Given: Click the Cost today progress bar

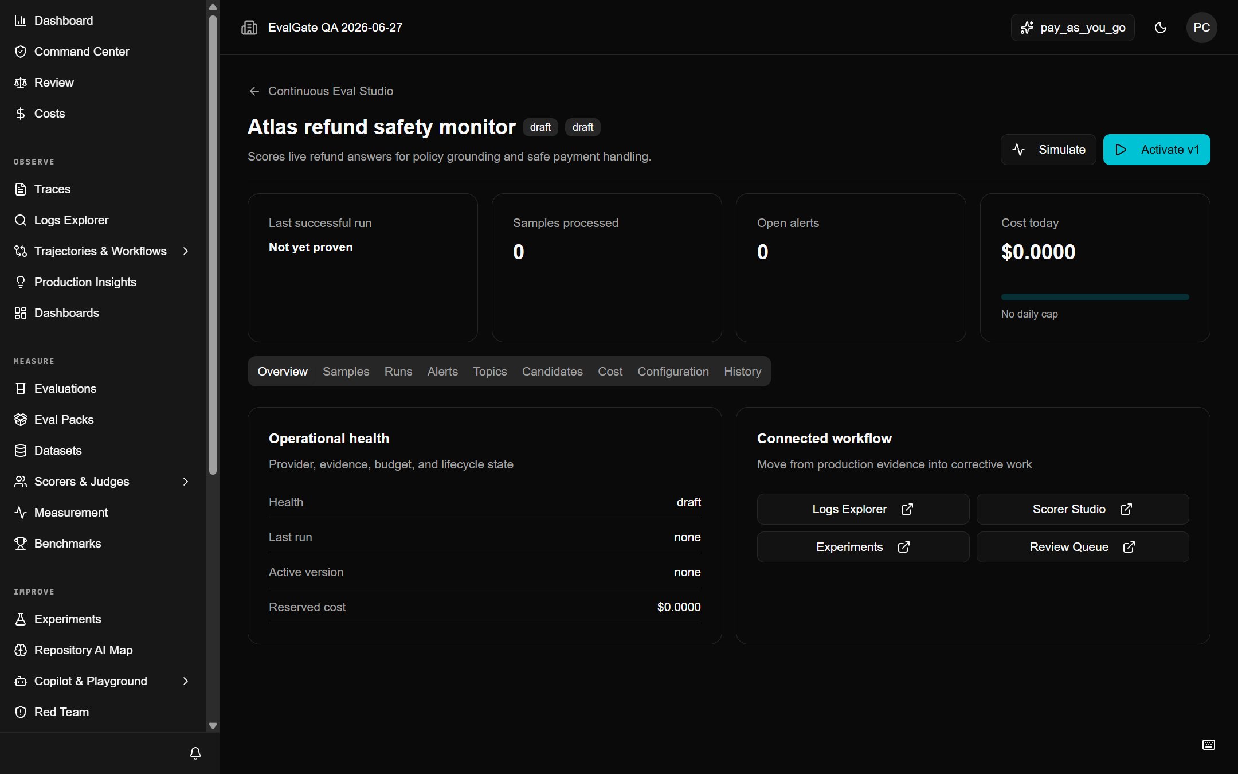Looking at the screenshot, I should [x=1095, y=297].
